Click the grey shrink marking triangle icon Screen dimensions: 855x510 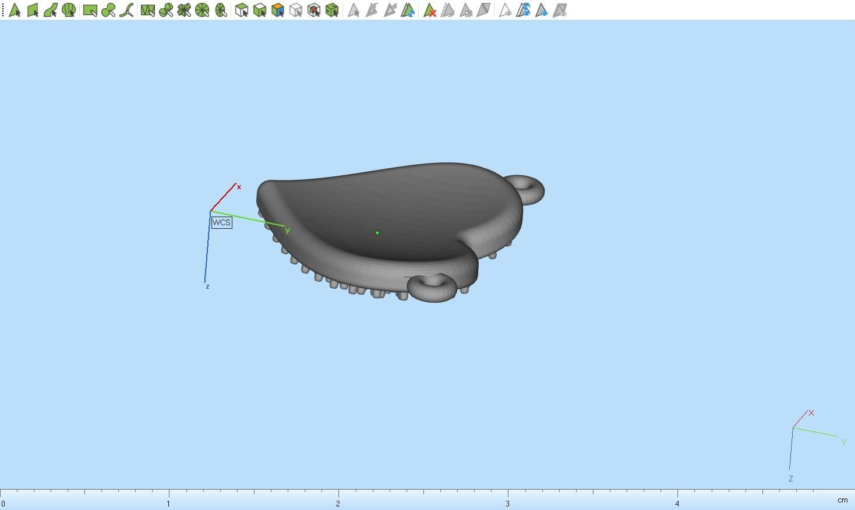point(371,10)
